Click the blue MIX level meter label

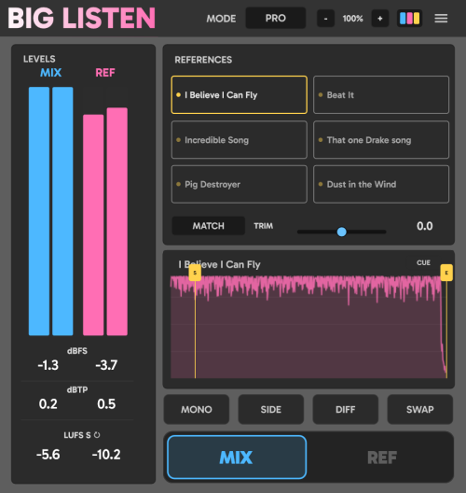[x=51, y=73]
